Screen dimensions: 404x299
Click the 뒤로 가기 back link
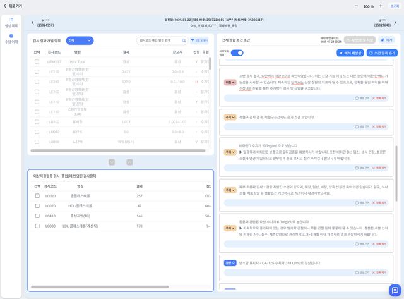(x=13, y=6)
